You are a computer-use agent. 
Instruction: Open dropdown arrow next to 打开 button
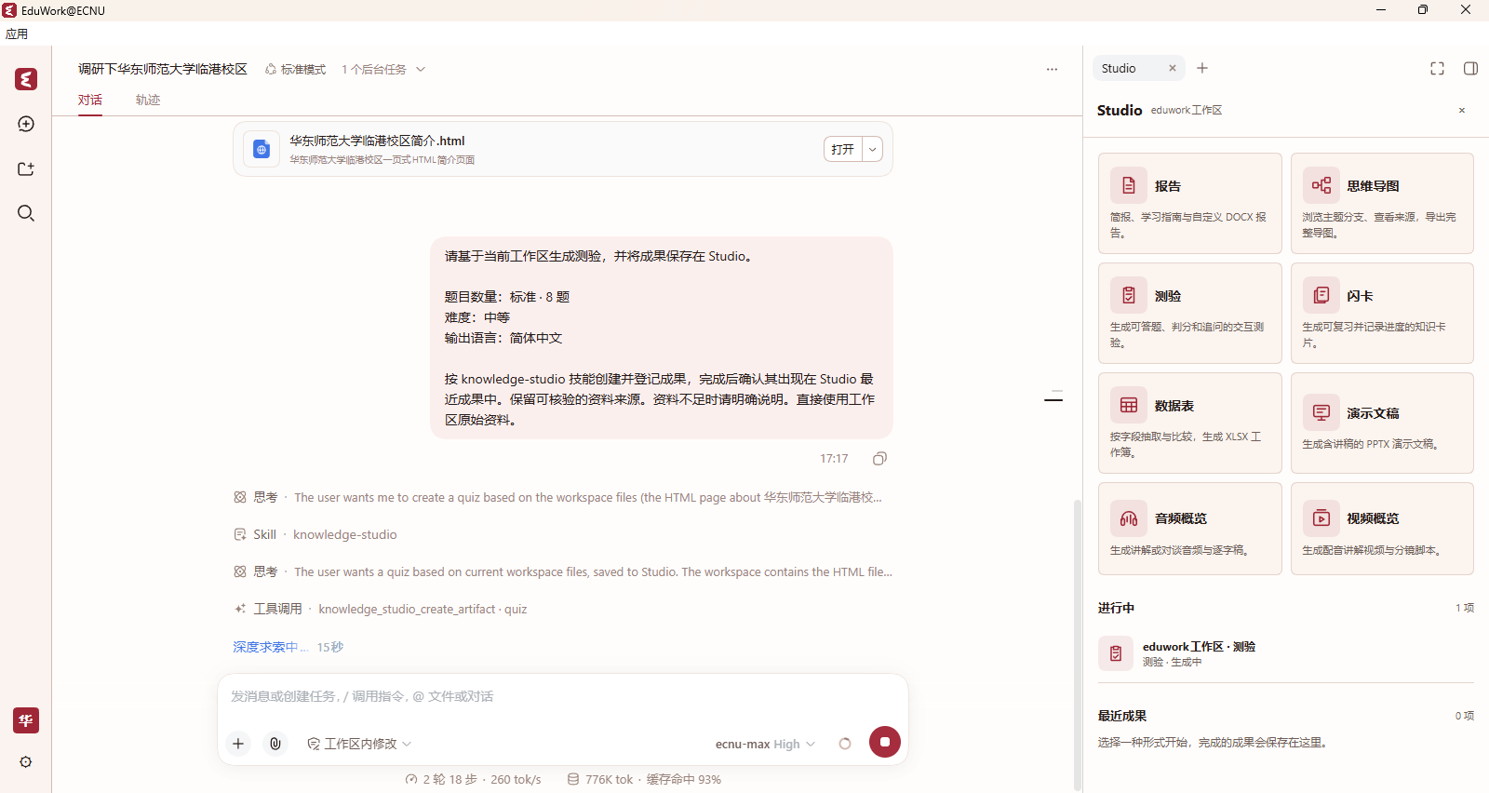coord(872,149)
